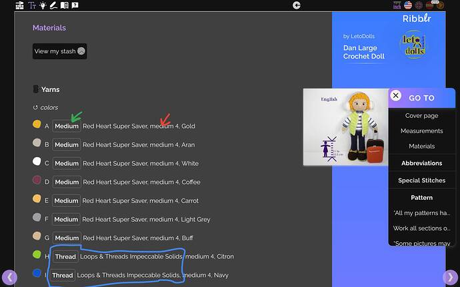
Task: Select US terminology flag
Action: 408,5
